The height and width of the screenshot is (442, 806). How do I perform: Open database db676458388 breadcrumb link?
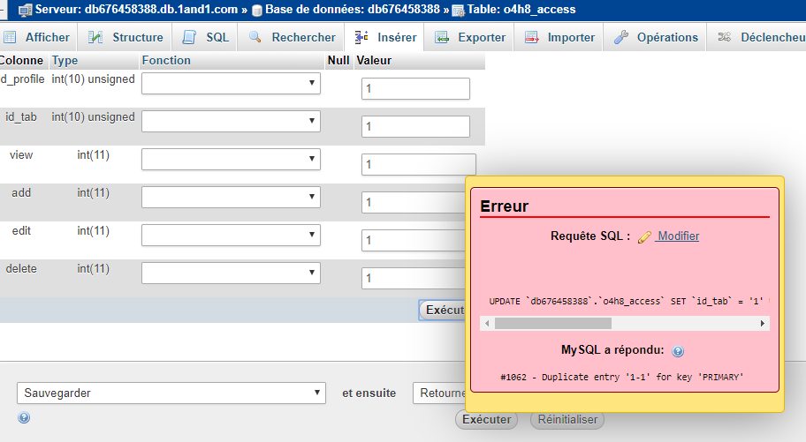coord(352,9)
